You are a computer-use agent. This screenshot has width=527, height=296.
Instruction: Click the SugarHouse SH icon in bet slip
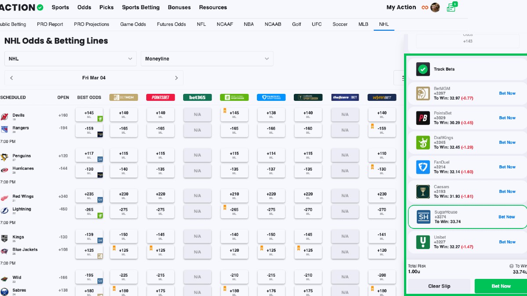[424, 217]
